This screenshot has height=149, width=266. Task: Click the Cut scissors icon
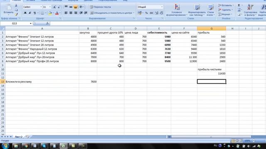[16, 6]
